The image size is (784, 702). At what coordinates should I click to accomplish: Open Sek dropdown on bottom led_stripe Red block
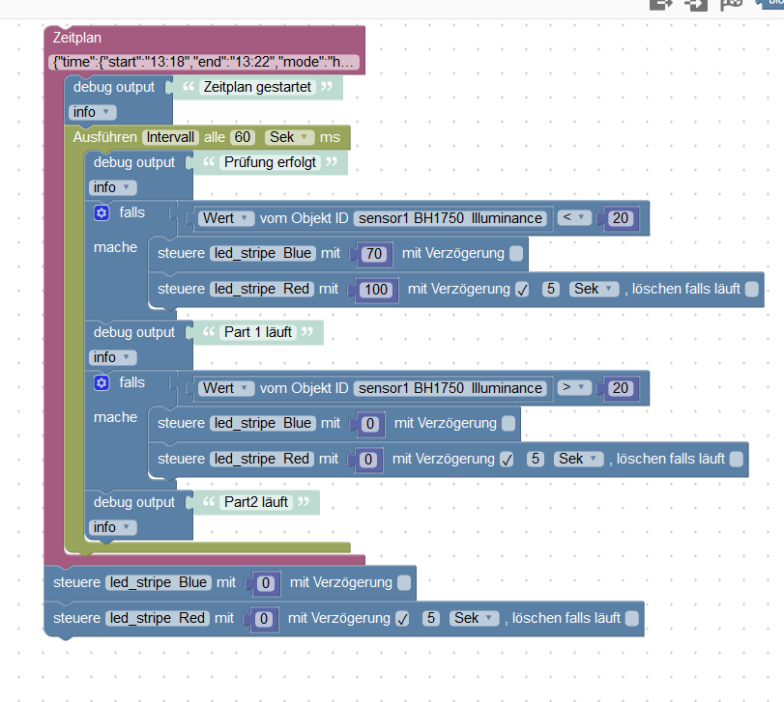click(474, 618)
